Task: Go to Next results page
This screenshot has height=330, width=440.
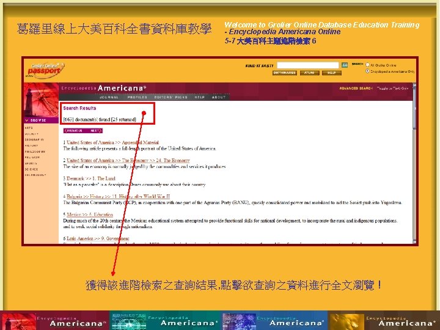Action: tap(95, 131)
